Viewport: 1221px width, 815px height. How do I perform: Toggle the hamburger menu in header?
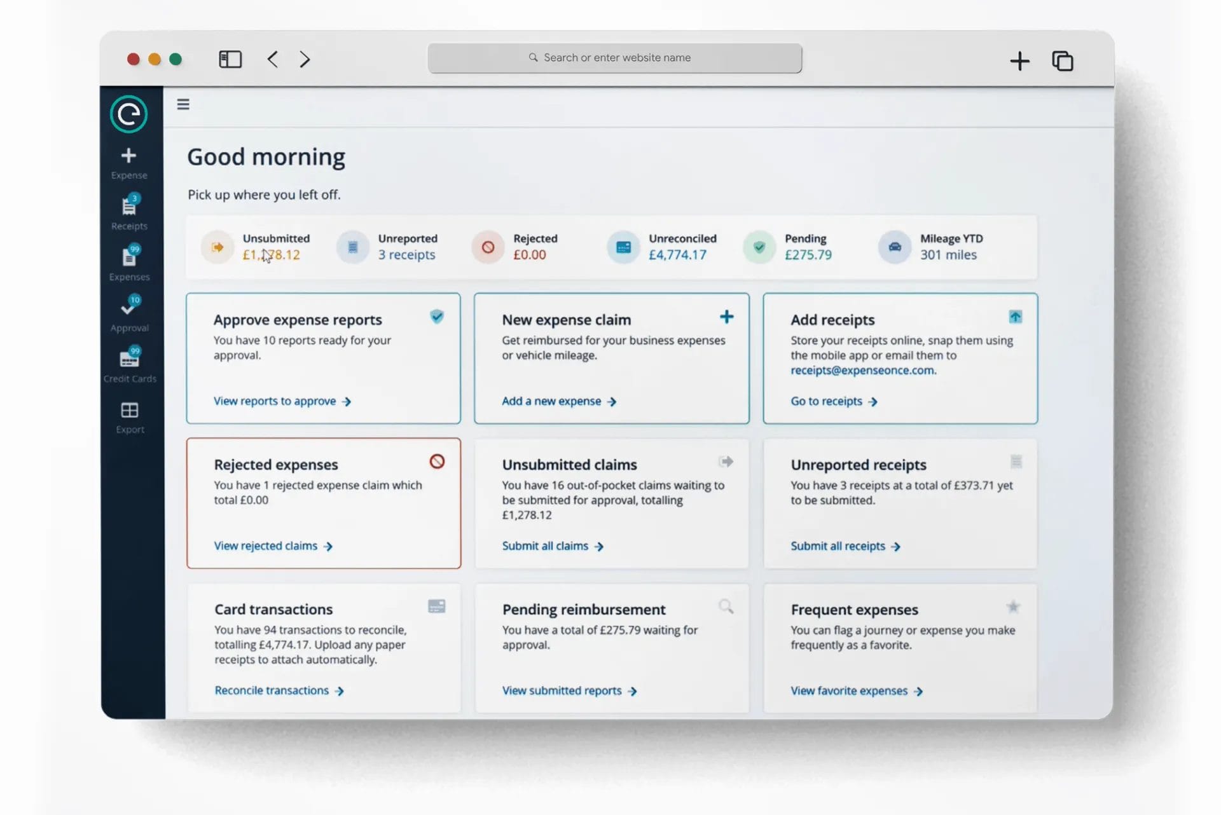pos(183,104)
